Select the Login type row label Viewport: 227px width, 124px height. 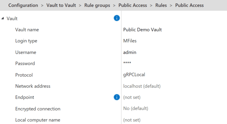pyautogui.click(x=26, y=41)
